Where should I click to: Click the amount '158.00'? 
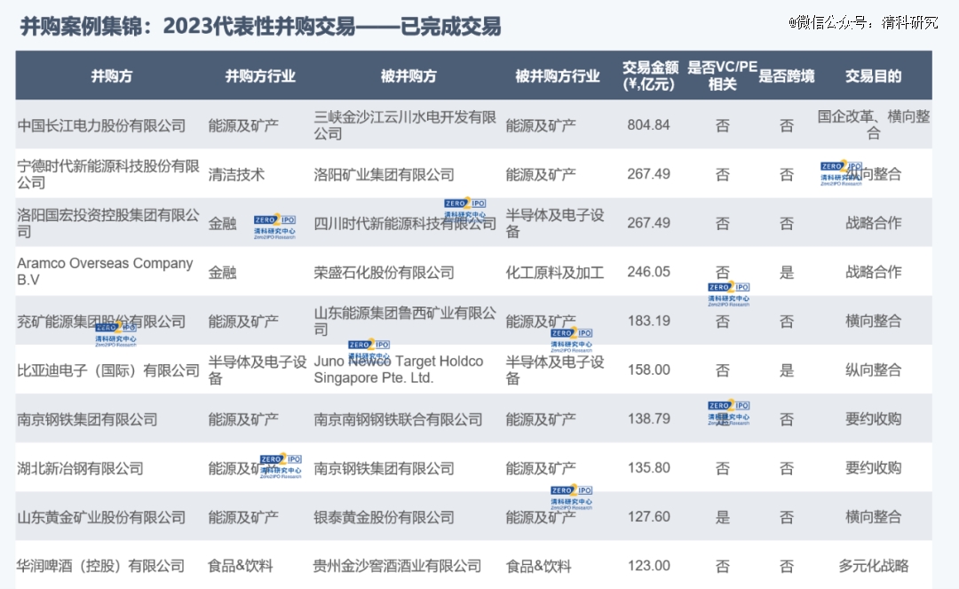coord(648,370)
